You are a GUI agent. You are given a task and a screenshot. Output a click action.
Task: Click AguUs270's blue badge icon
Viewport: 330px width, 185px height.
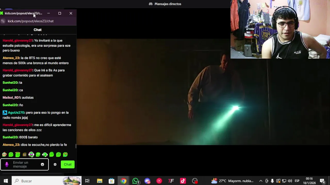[x=5, y=113]
